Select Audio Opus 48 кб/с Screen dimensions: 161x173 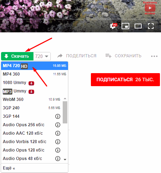point(31,159)
